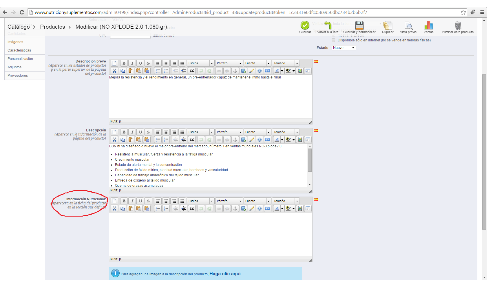The height and width of the screenshot is (304, 493).
Task: Toggle italic in Descripción breve editor
Action: click(x=132, y=63)
